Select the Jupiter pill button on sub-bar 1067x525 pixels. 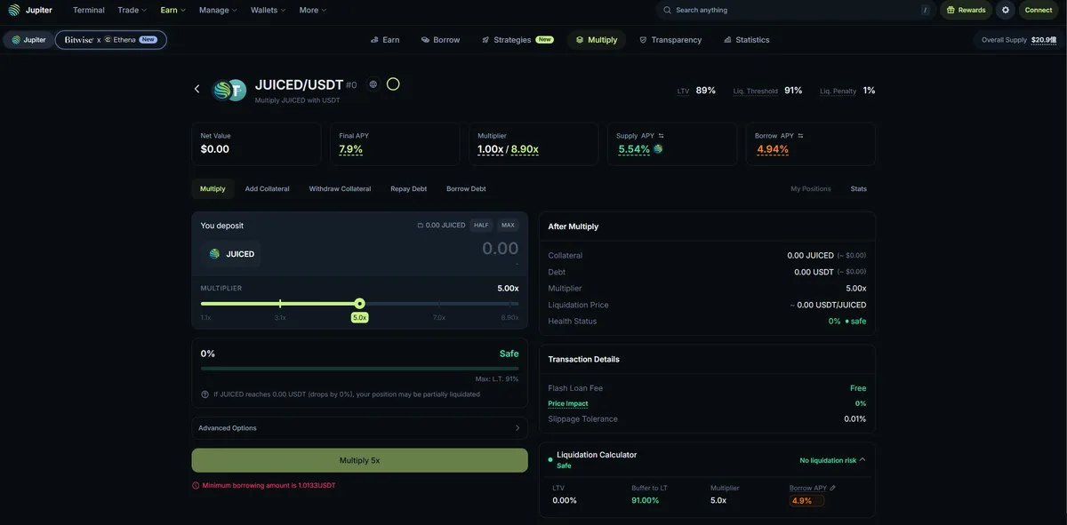(x=28, y=40)
